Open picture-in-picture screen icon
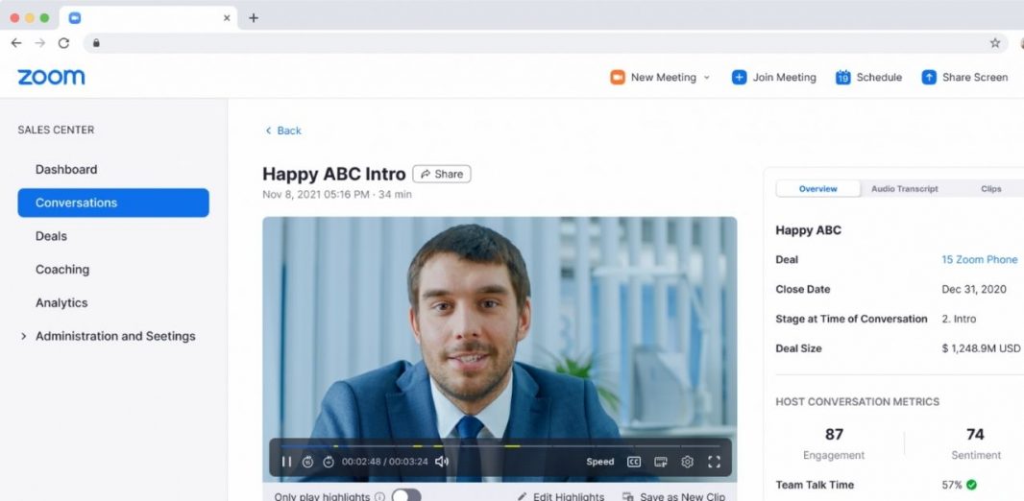Viewport: 1024px width, 501px height. coord(661,462)
